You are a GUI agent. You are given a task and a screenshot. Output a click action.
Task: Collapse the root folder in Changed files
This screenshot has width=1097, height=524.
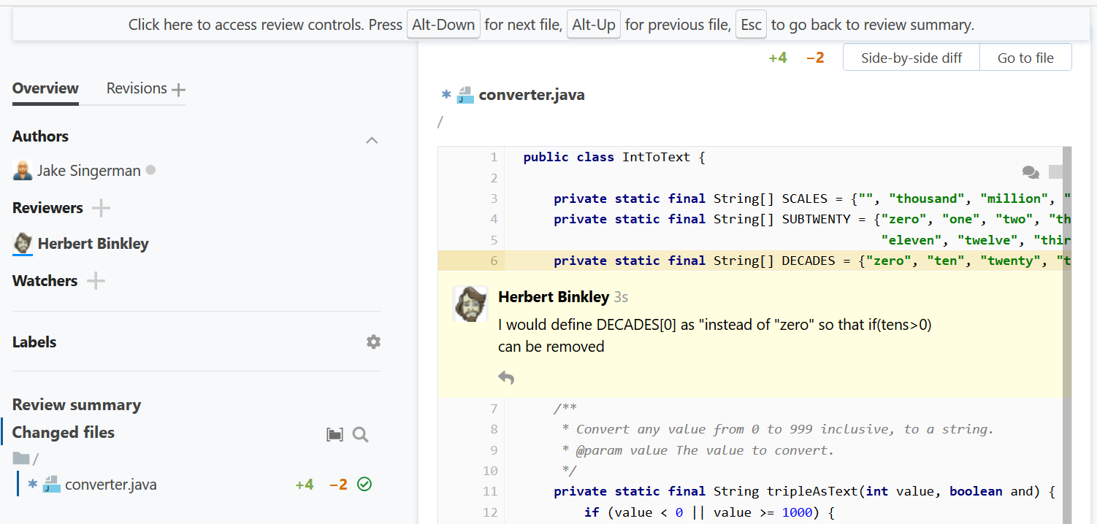(21, 458)
